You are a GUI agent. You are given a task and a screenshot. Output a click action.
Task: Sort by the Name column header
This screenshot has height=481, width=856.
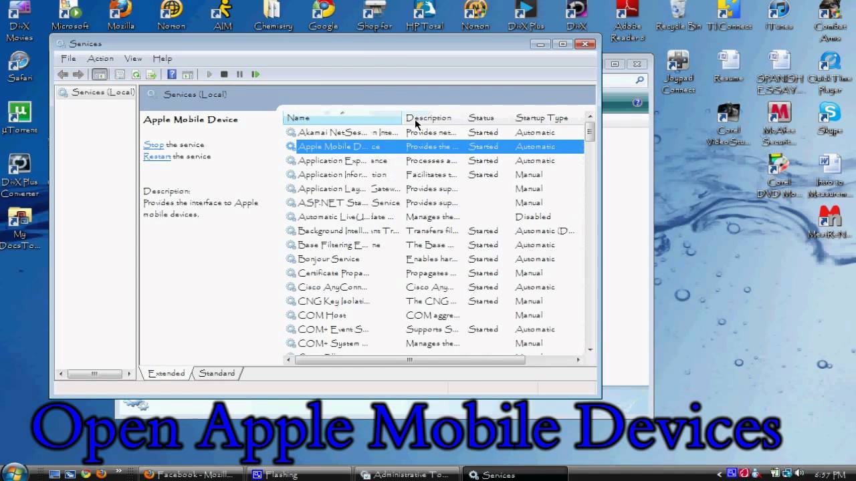coord(342,118)
